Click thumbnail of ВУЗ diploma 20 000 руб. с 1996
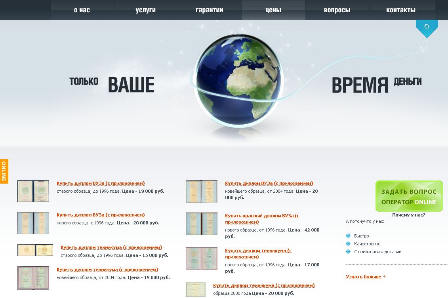 [x=33, y=223]
